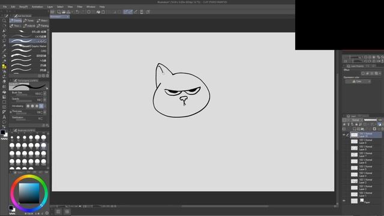Open Opacity dynamics button

[x=45, y=100]
